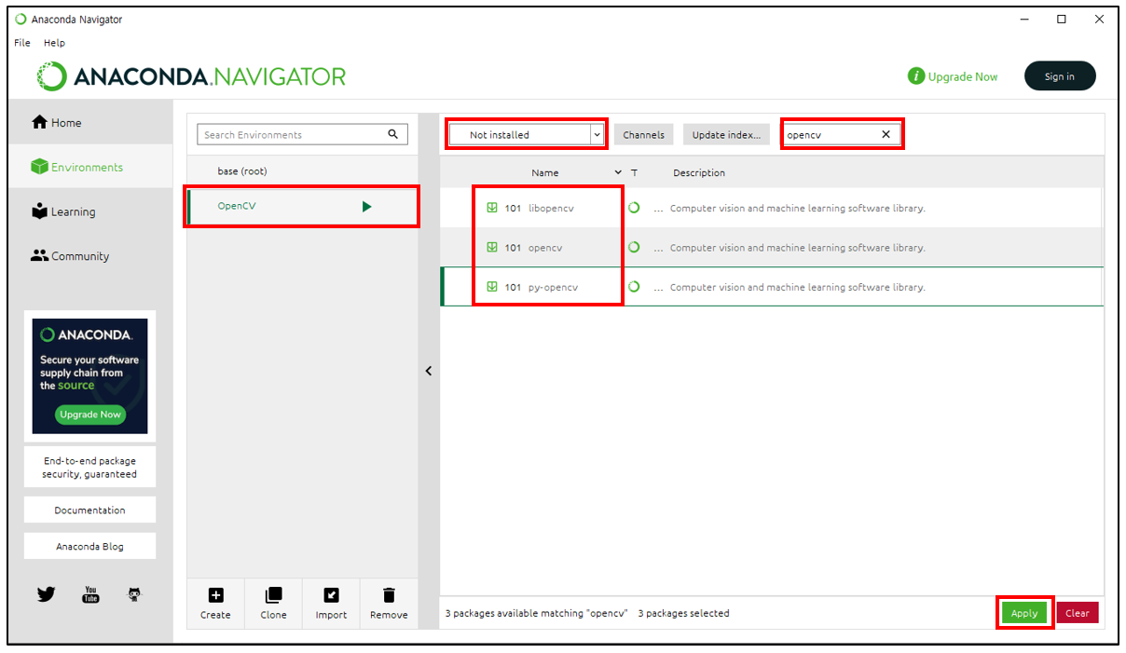Click the T column header

[634, 172]
